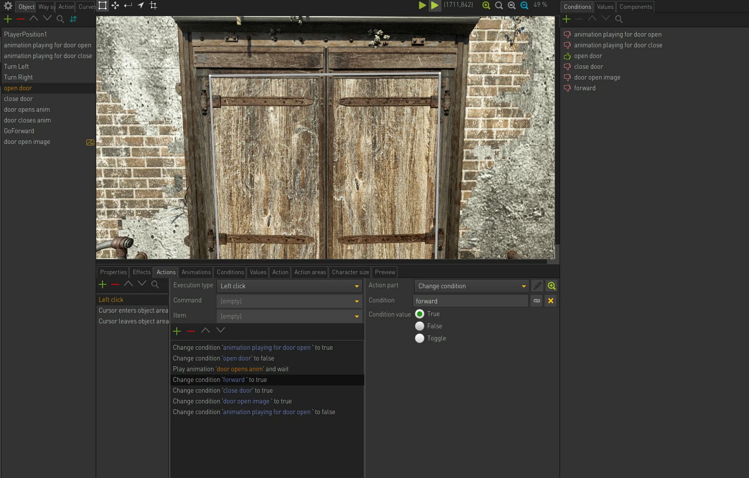This screenshot has height=478, width=749.
Task: Click the green magnifier next to the Action part dropdown
Action: point(551,286)
